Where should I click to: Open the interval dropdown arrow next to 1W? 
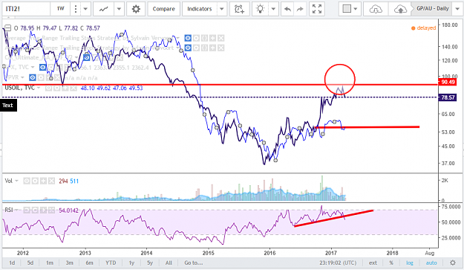(85, 9)
